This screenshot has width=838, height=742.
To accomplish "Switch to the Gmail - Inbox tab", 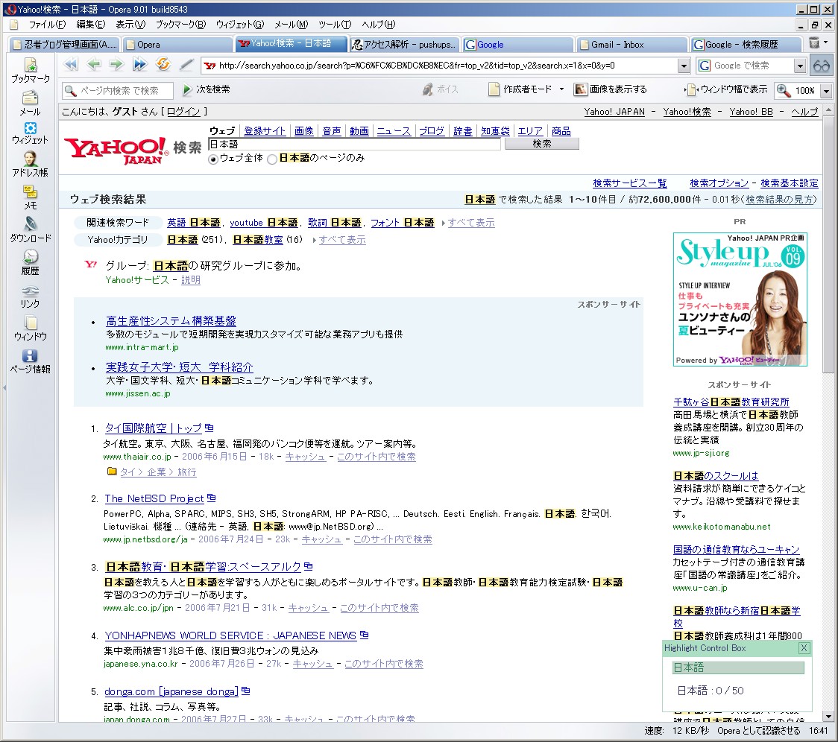I will (631, 45).
